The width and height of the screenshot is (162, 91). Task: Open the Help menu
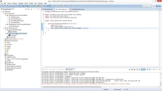pos(45,3)
